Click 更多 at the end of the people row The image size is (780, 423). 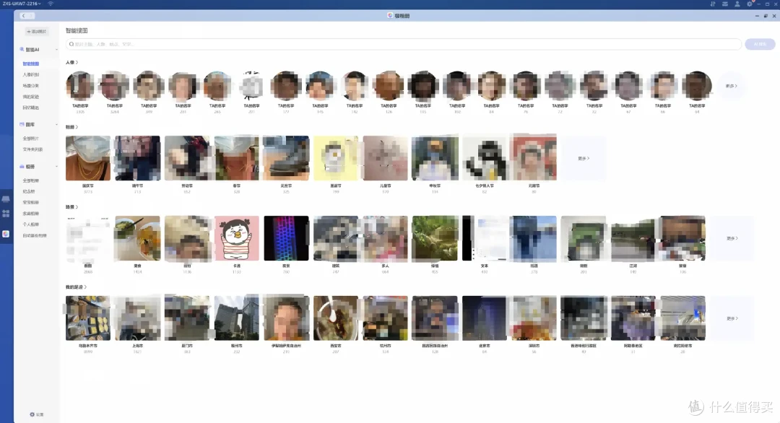(x=731, y=86)
